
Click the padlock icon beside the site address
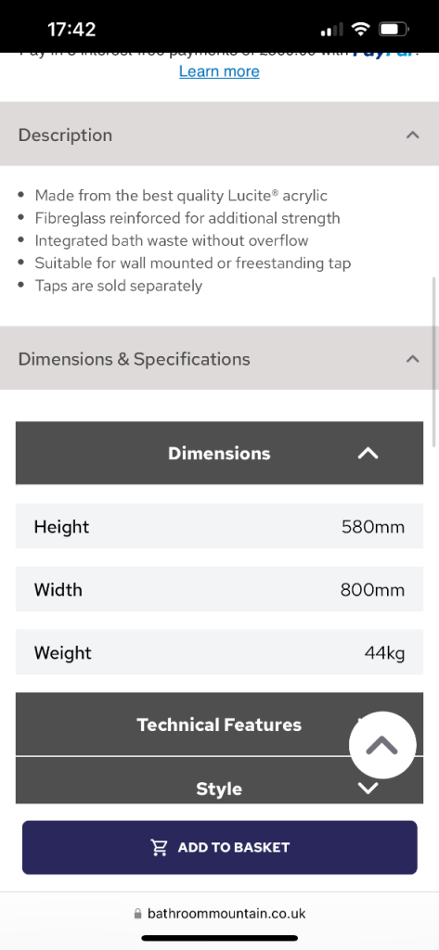click(137, 913)
